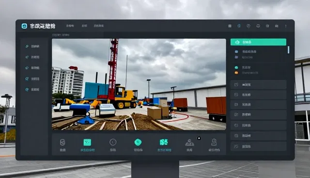The height and width of the screenshot is (178, 310).
Task: Click the breadcrumb path above the camera preview
Action: tap(61, 35)
